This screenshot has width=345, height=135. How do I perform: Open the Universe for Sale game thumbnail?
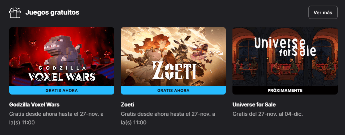285,57
